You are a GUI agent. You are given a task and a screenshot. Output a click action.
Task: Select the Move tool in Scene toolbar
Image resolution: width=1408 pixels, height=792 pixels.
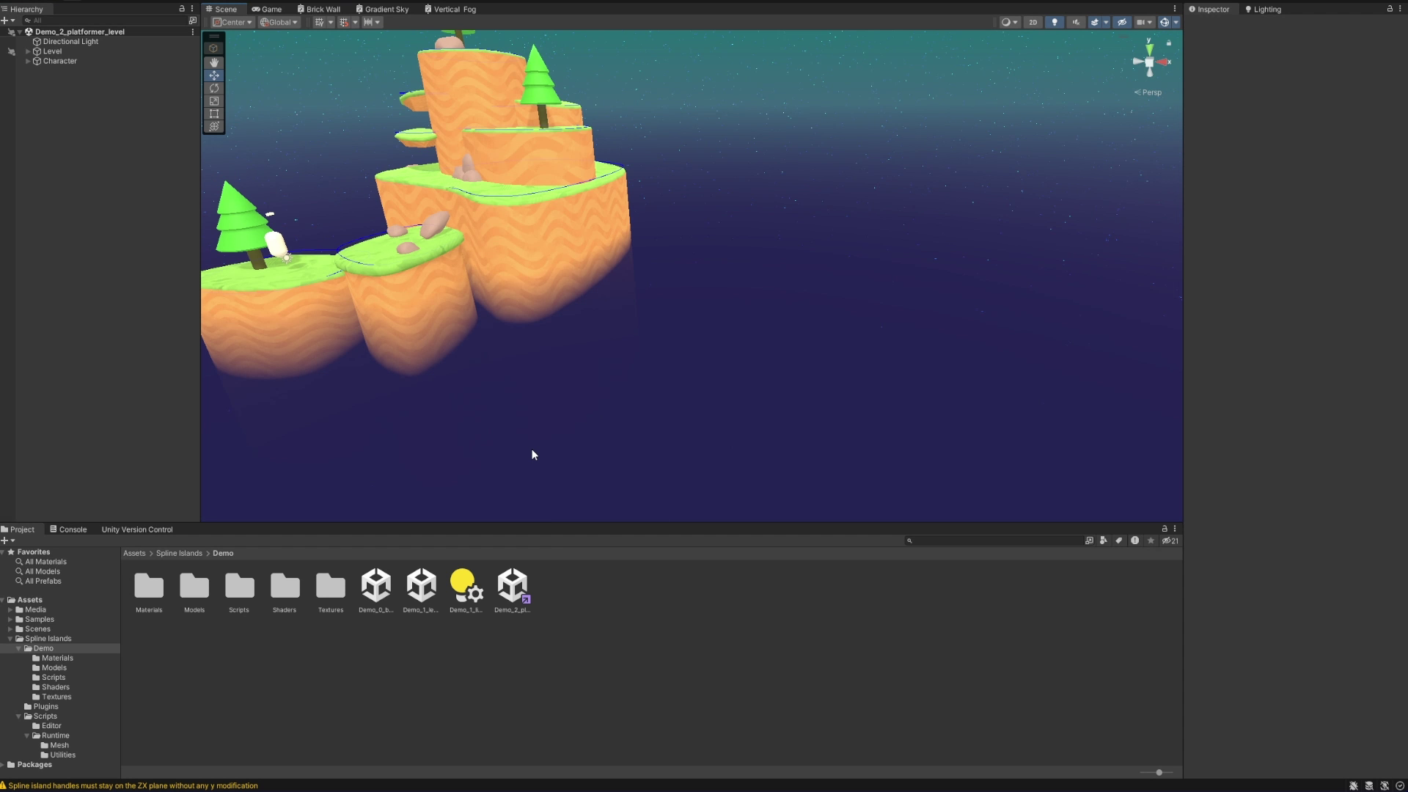pos(214,76)
